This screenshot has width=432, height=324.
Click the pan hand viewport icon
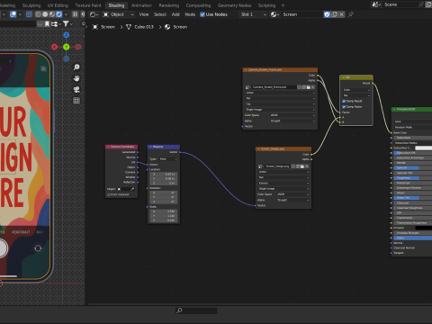(x=76, y=78)
